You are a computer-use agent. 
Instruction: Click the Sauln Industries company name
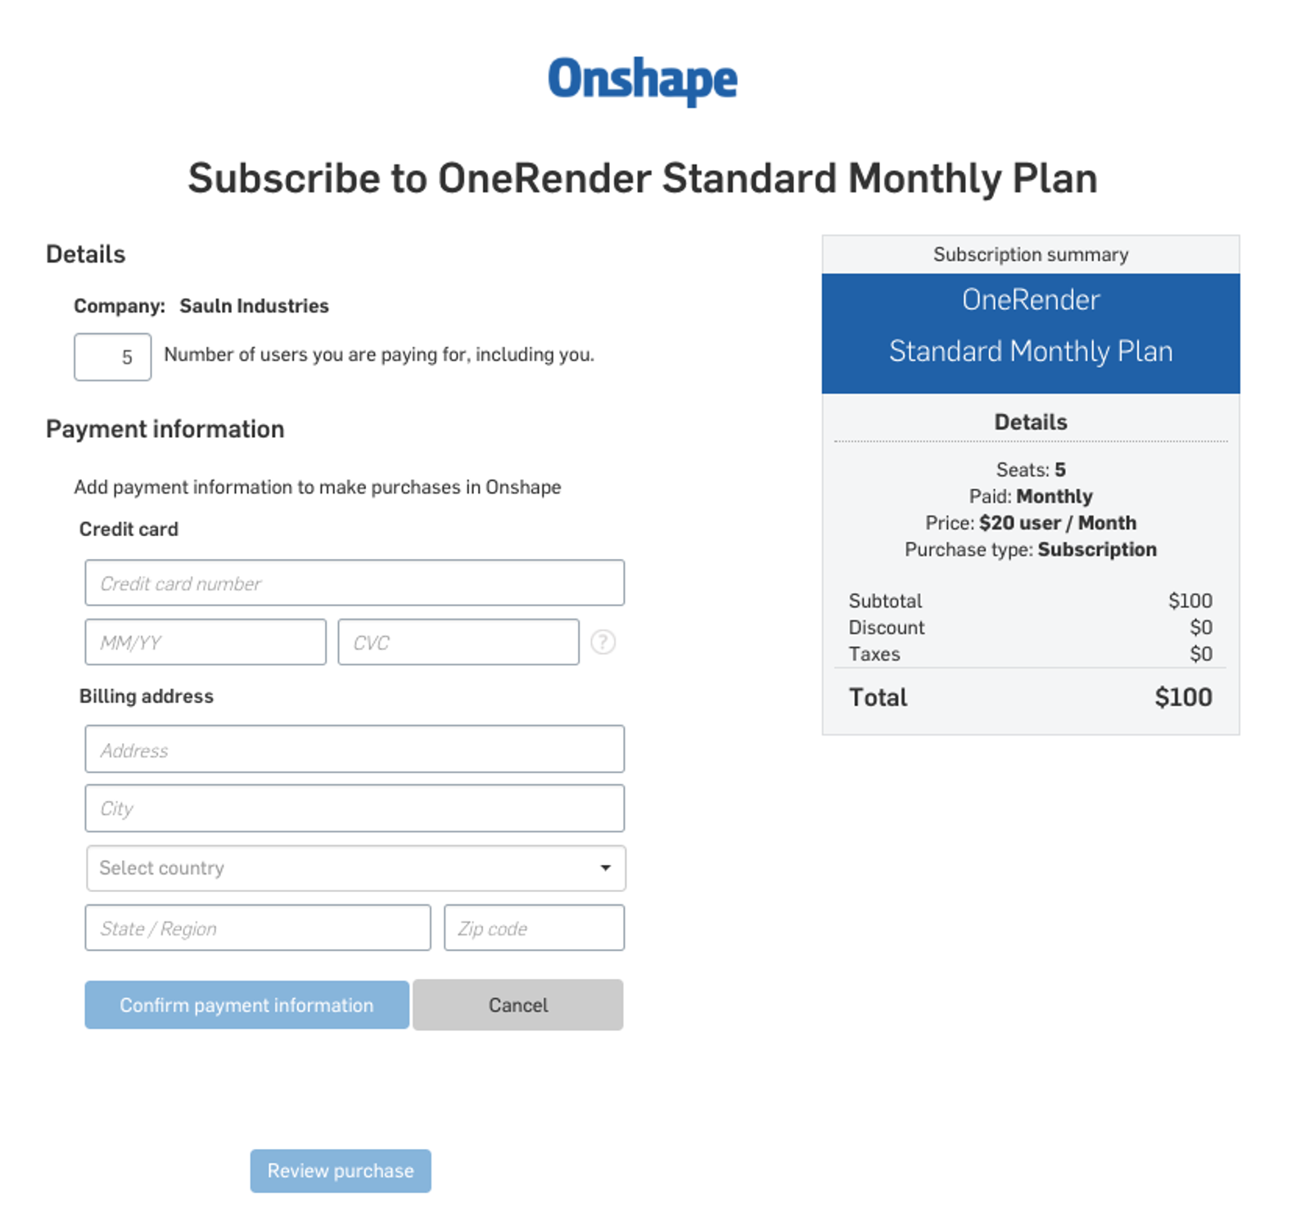click(254, 306)
